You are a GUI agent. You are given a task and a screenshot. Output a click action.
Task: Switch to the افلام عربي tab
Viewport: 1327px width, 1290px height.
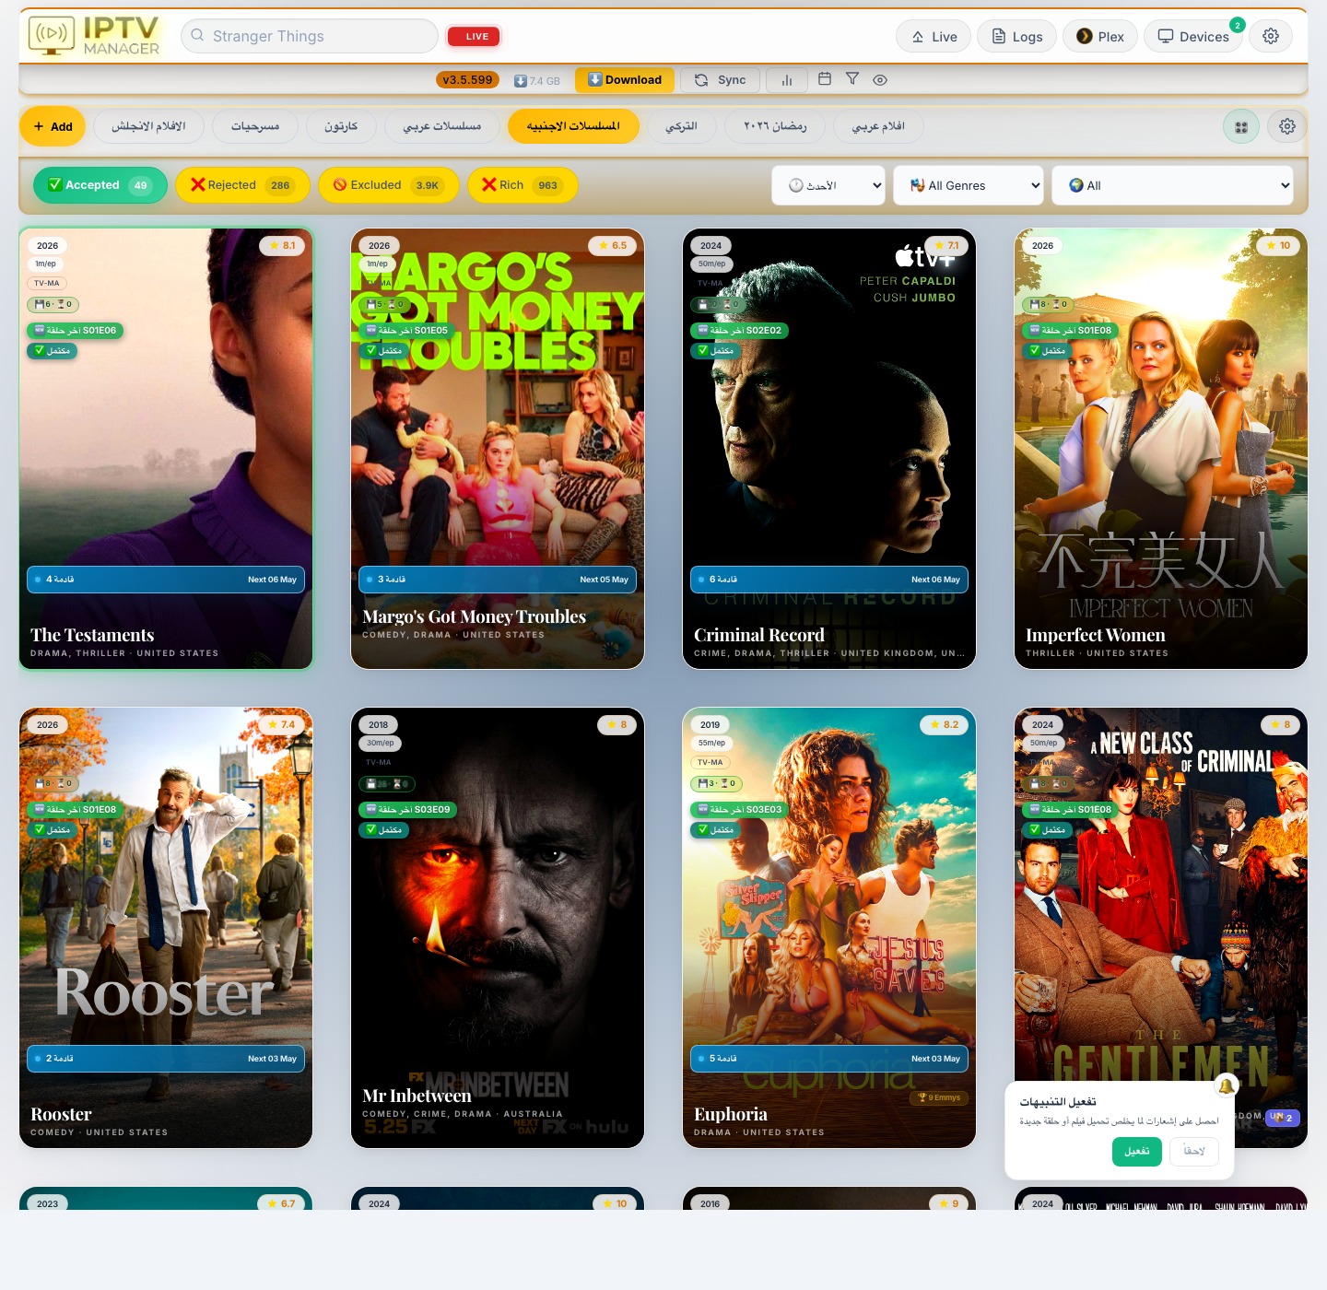coord(879,126)
